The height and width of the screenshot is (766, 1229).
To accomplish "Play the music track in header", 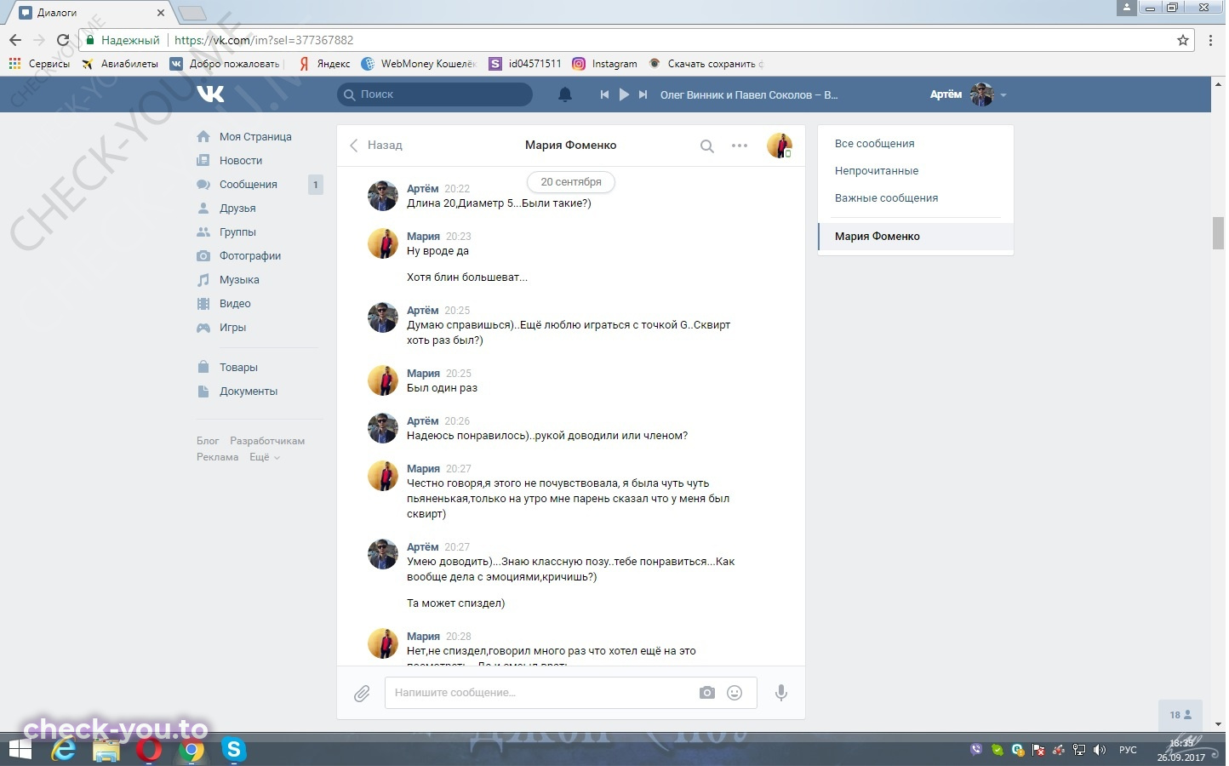I will point(624,94).
